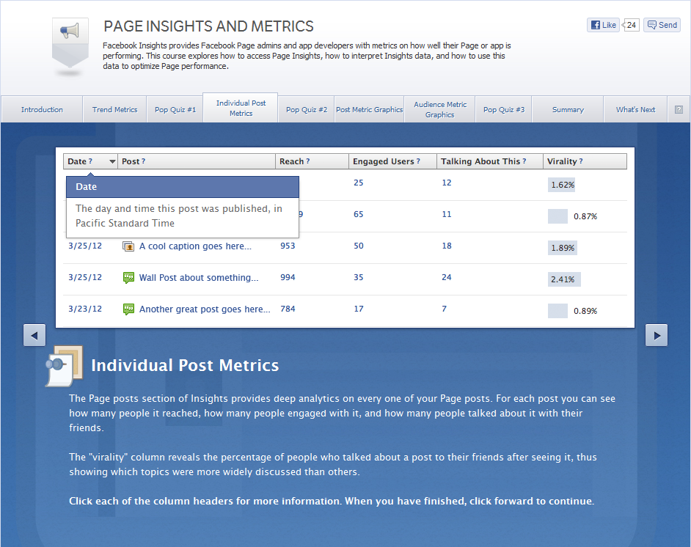The width and height of the screenshot is (691, 547).
Task: Click the reach value 784
Action: (x=288, y=309)
